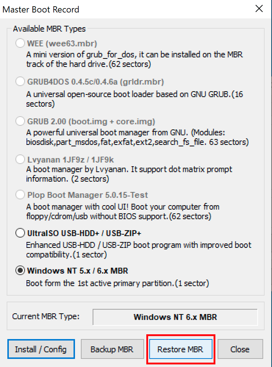Pick the Lvyanan 1JF9z / 1JF9k option
The width and height of the screenshot is (272, 367).
click(20, 160)
